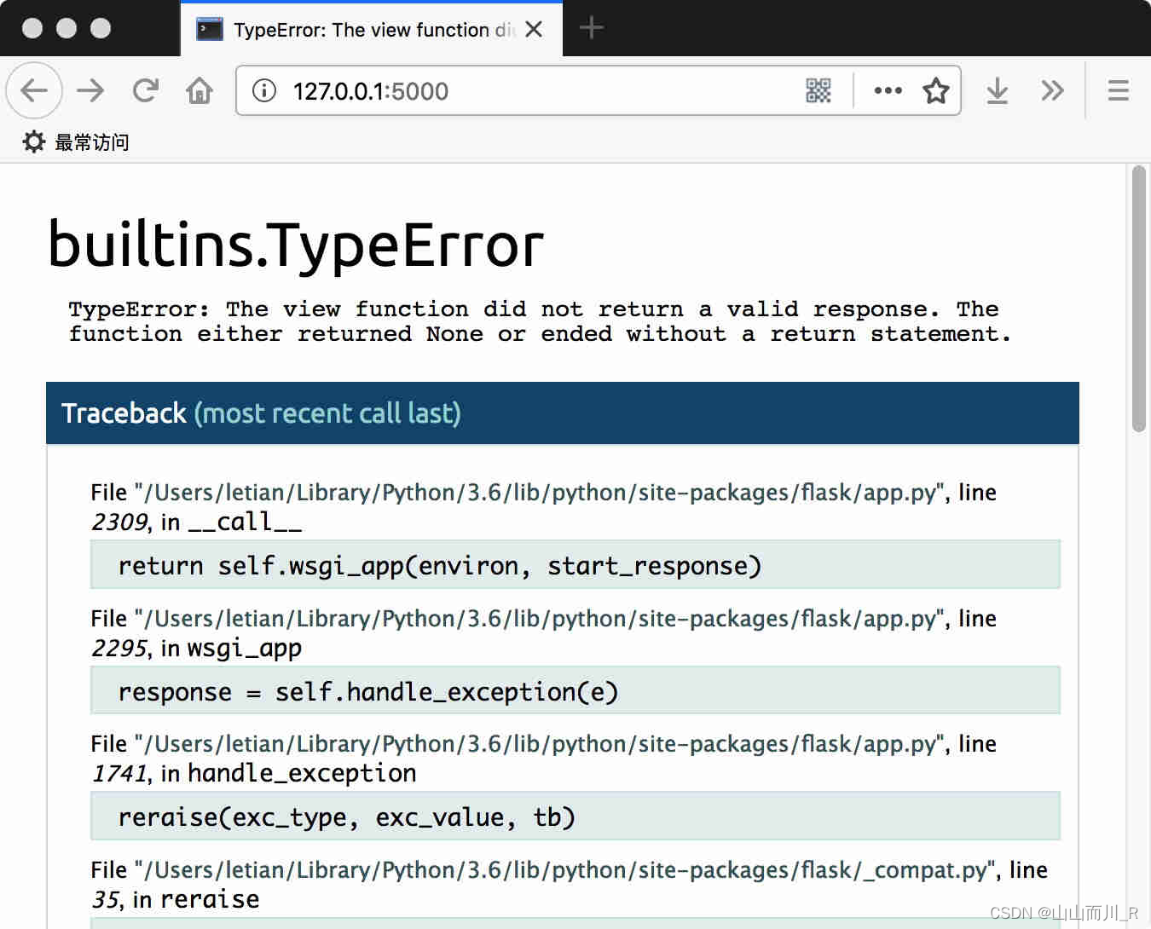The image size is (1151, 929).
Task: Open a new browser tab
Action: [x=591, y=27]
